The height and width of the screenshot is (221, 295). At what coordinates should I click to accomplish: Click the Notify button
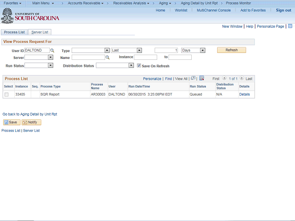coord(31,122)
